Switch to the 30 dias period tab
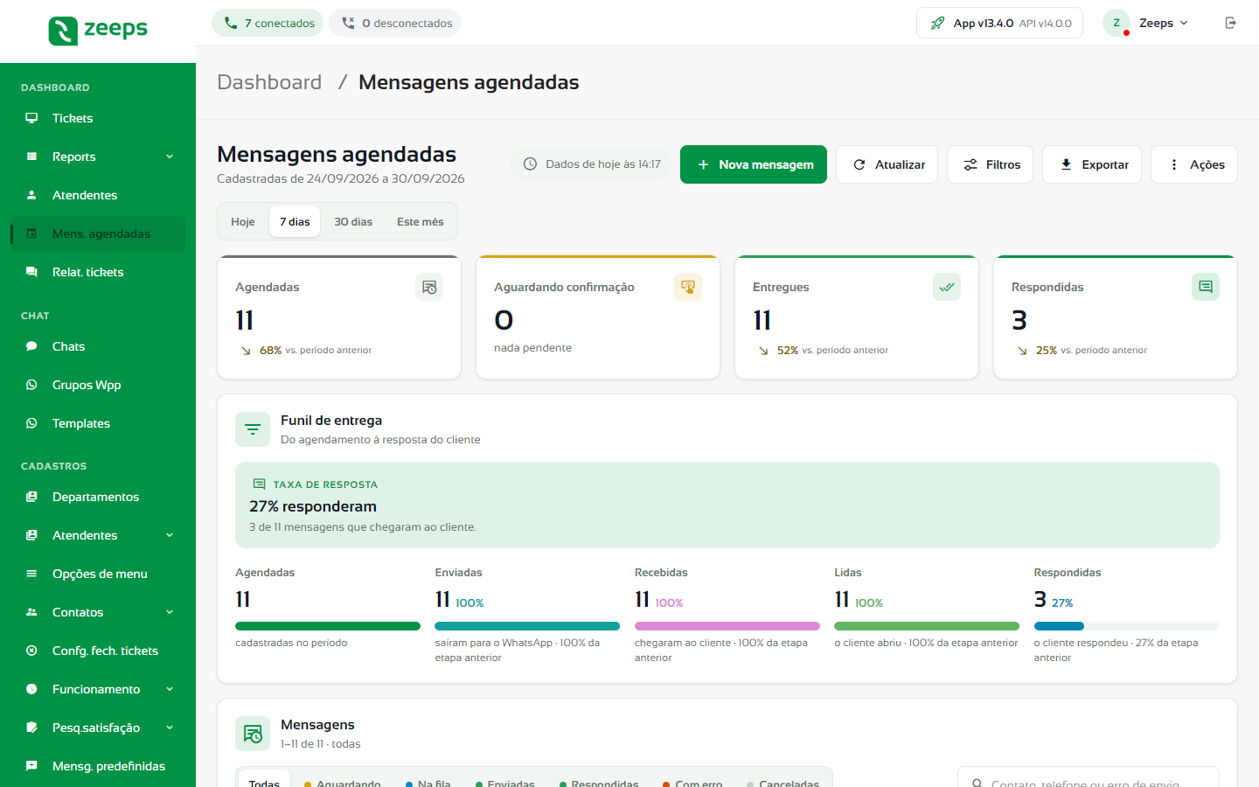Image resolution: width=1259 pixels, height=787 pixels. pos(353,222)
